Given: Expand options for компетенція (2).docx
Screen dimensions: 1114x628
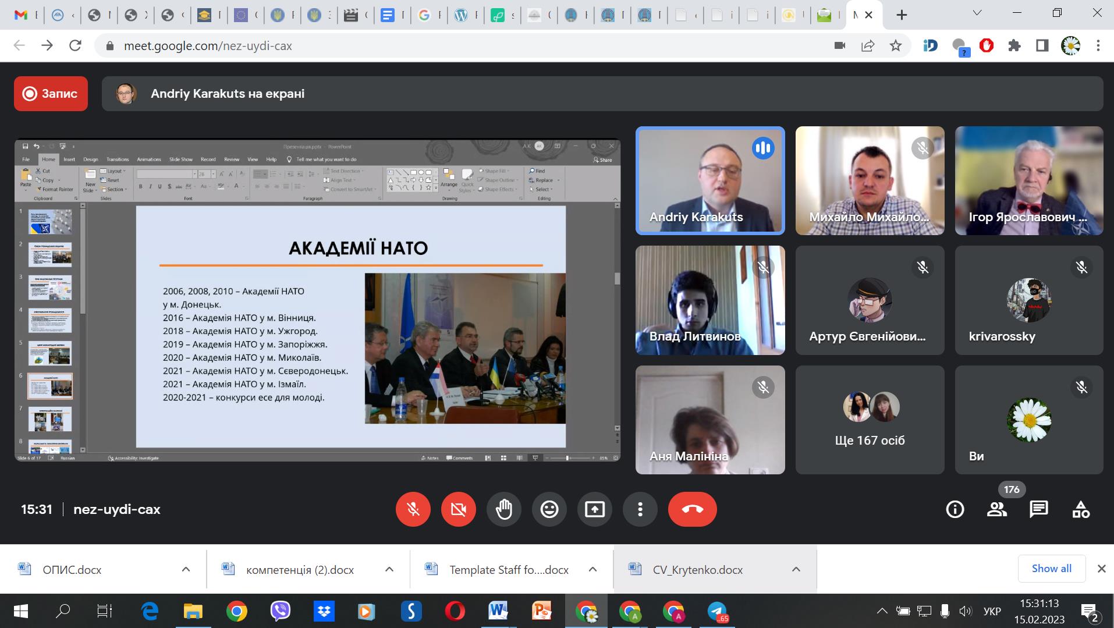Looking at the screenshot, I should coord(389,569).
